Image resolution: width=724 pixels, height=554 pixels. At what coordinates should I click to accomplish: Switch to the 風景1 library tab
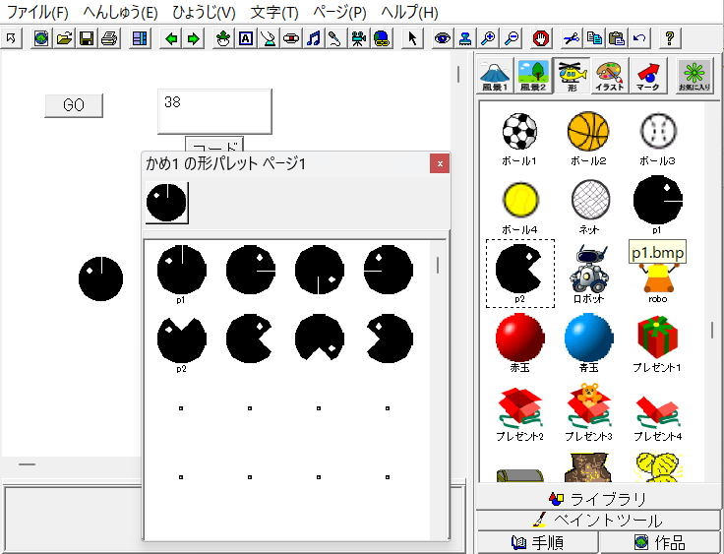pyautogui.click(x=495, y=76)
